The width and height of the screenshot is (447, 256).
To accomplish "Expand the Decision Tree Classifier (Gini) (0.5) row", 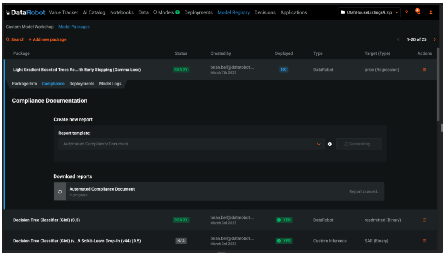I will click(x=46, y=220).
